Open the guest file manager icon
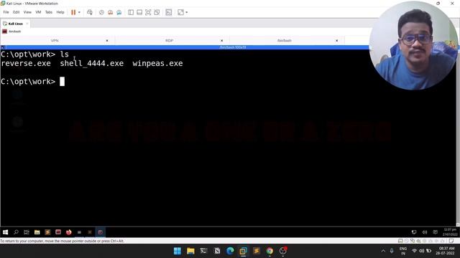The image size is (460, 258). click(37, 232)
